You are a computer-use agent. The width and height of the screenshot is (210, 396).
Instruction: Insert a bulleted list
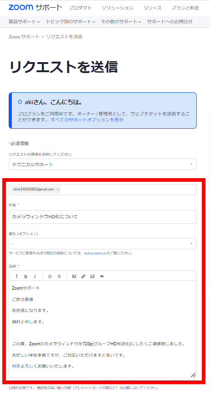[x=50, y=276]
